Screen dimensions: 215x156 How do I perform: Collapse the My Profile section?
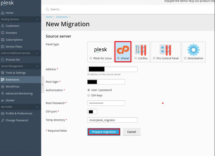pyautogui.click(x=37, y=107)
